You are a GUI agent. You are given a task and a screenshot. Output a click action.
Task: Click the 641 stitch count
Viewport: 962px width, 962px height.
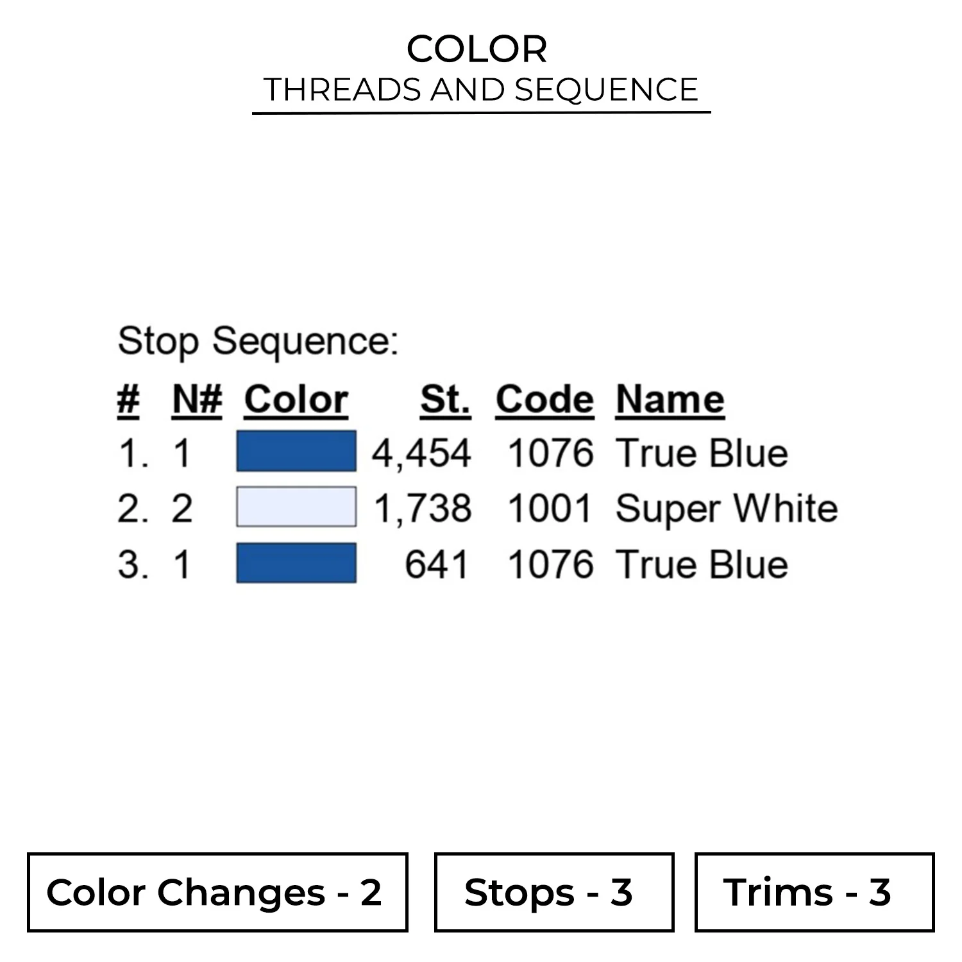[437, 564]
